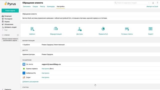Open Входящие in the sidebar

click(x=8, y=16)
